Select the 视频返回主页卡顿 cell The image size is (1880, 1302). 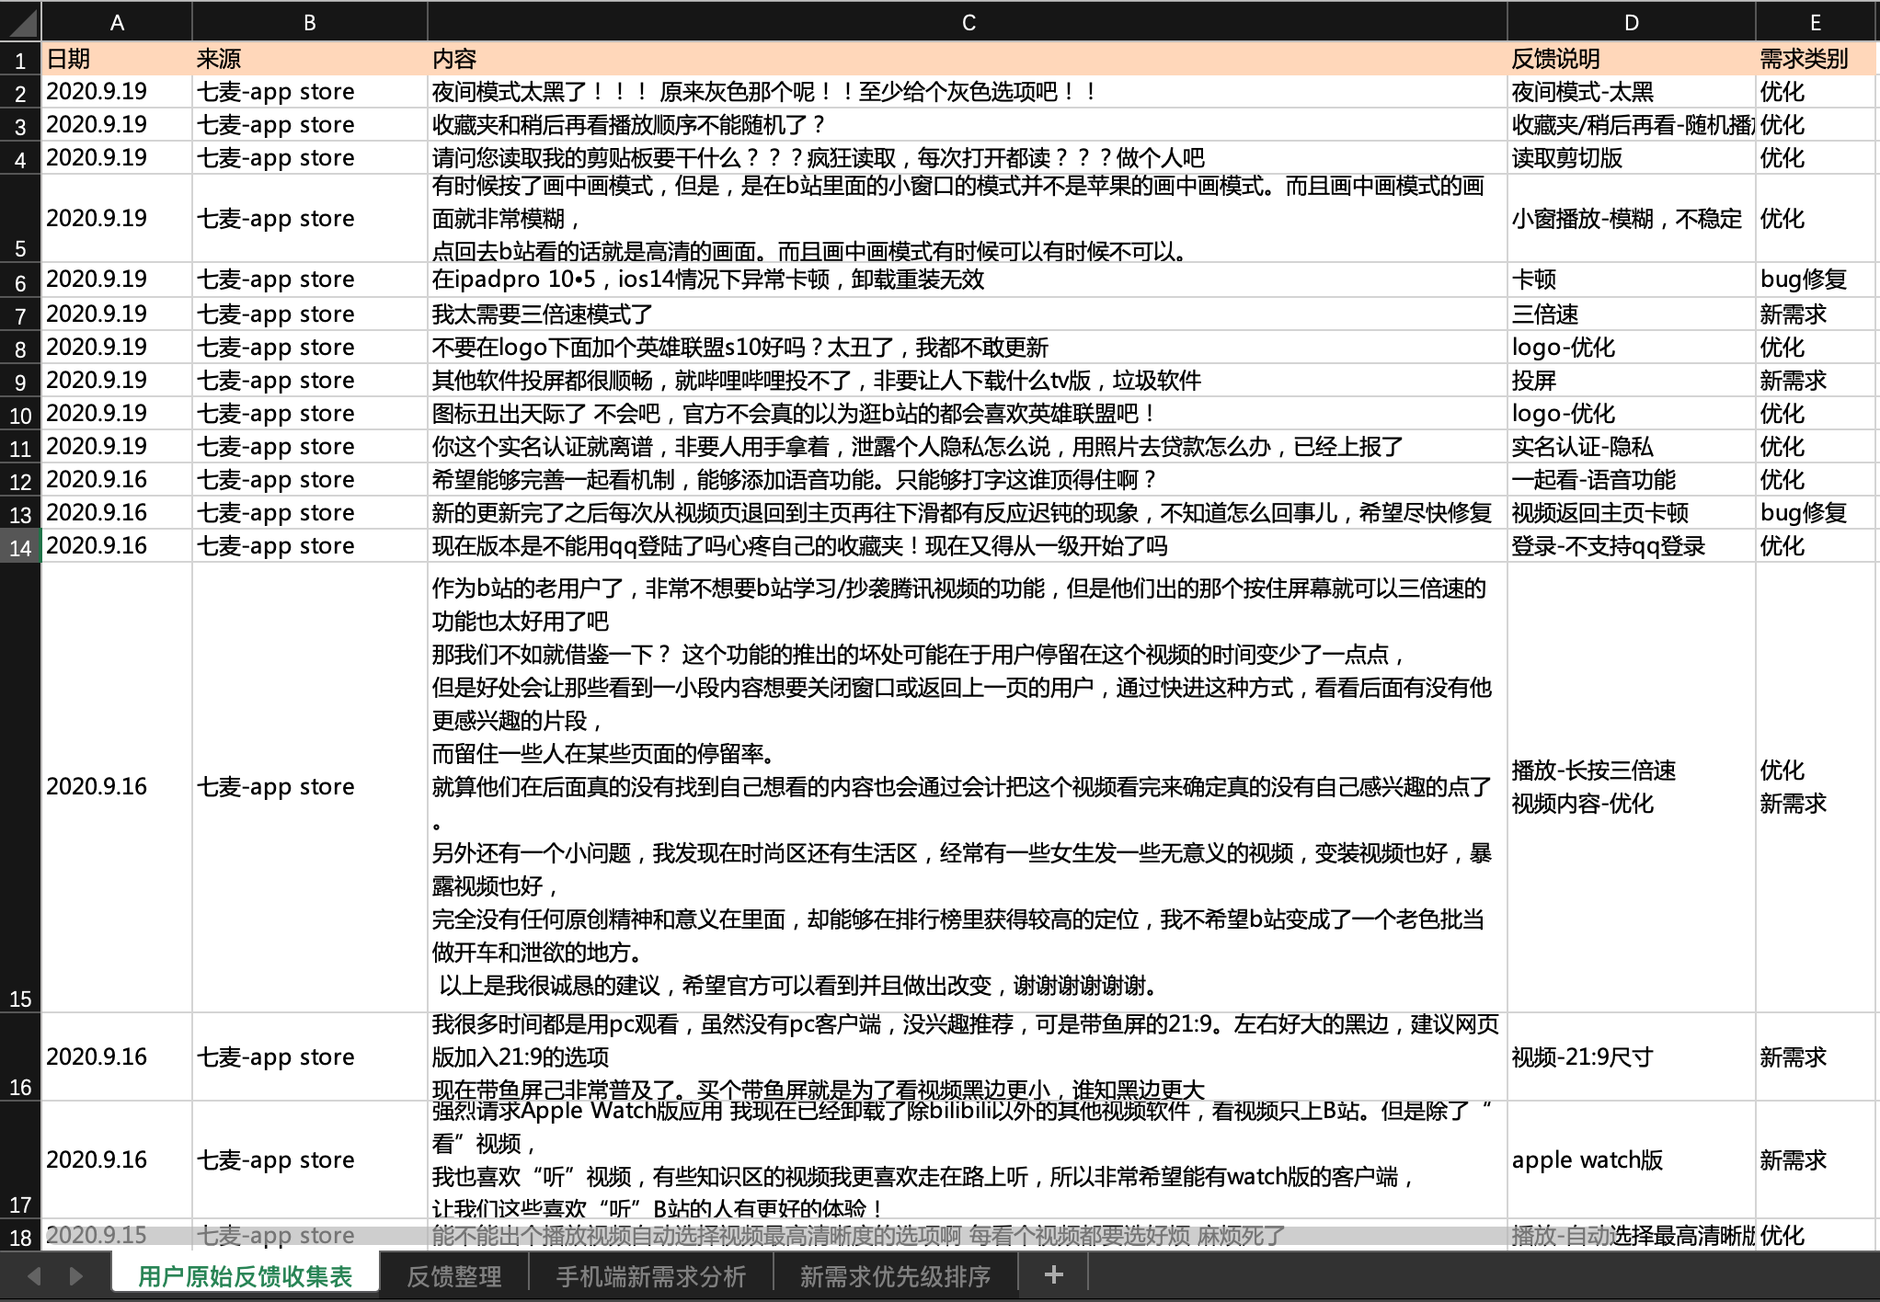coord(1632,513)
